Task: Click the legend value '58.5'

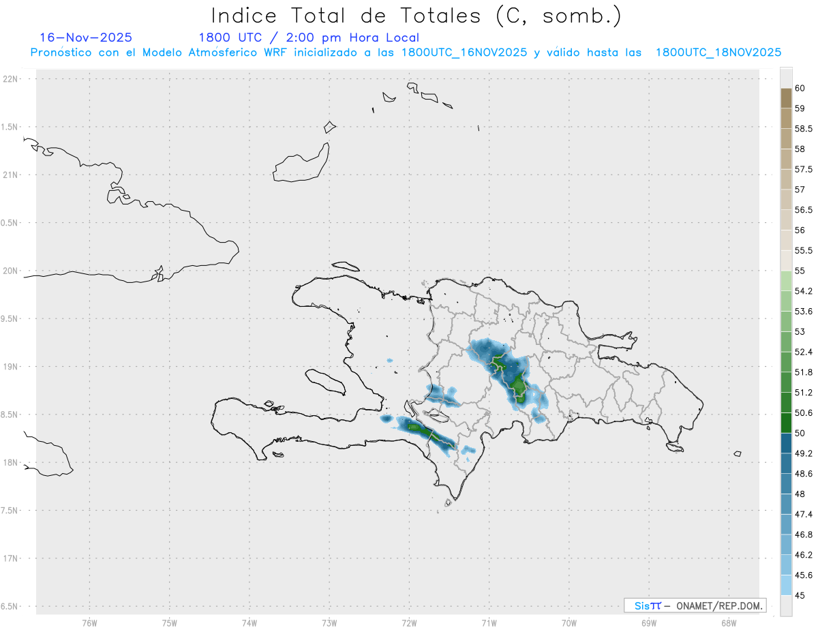Action: pos(804,128)
